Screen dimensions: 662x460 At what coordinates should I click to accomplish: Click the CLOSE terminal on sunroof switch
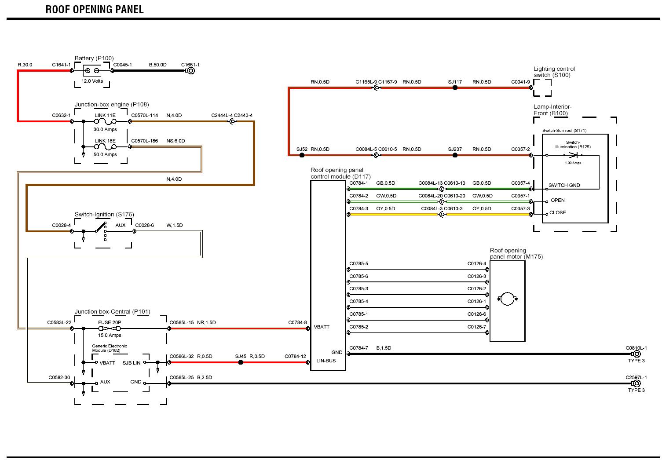point(557,213)
